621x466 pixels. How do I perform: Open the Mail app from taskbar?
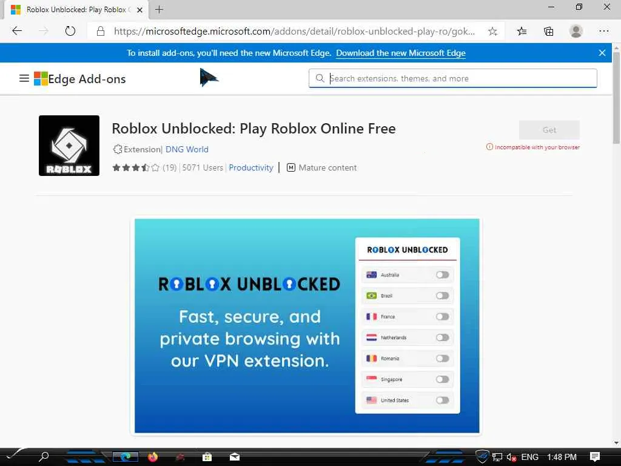click(x=235, y=457)
